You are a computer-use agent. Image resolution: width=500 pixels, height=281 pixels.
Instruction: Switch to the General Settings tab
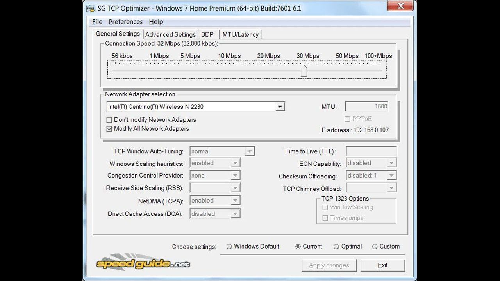(118, 34)
